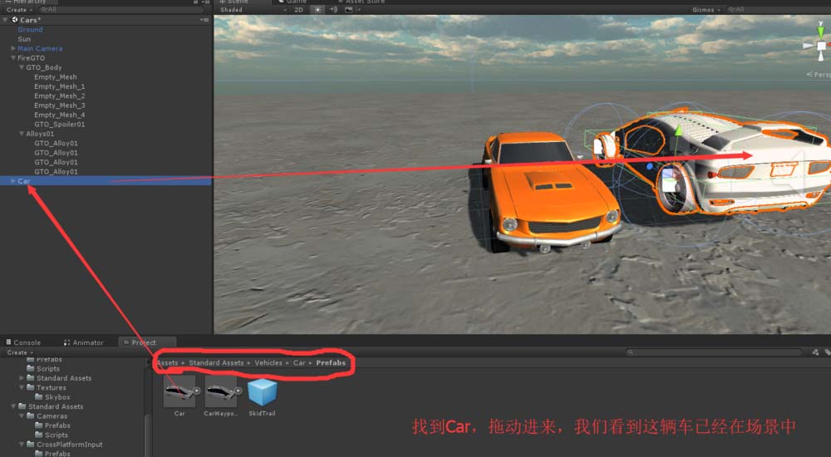This screenshot has height=457, width=831.
Task: Toggle 2D scene view mode
Action: [x=299, y=9]
